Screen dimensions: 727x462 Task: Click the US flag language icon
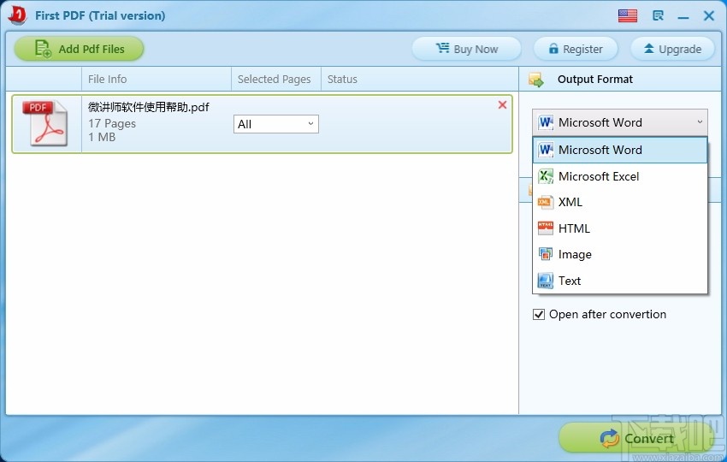pos(628,15)
